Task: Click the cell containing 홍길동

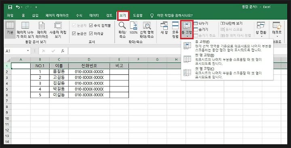Action: click(59, 72)
